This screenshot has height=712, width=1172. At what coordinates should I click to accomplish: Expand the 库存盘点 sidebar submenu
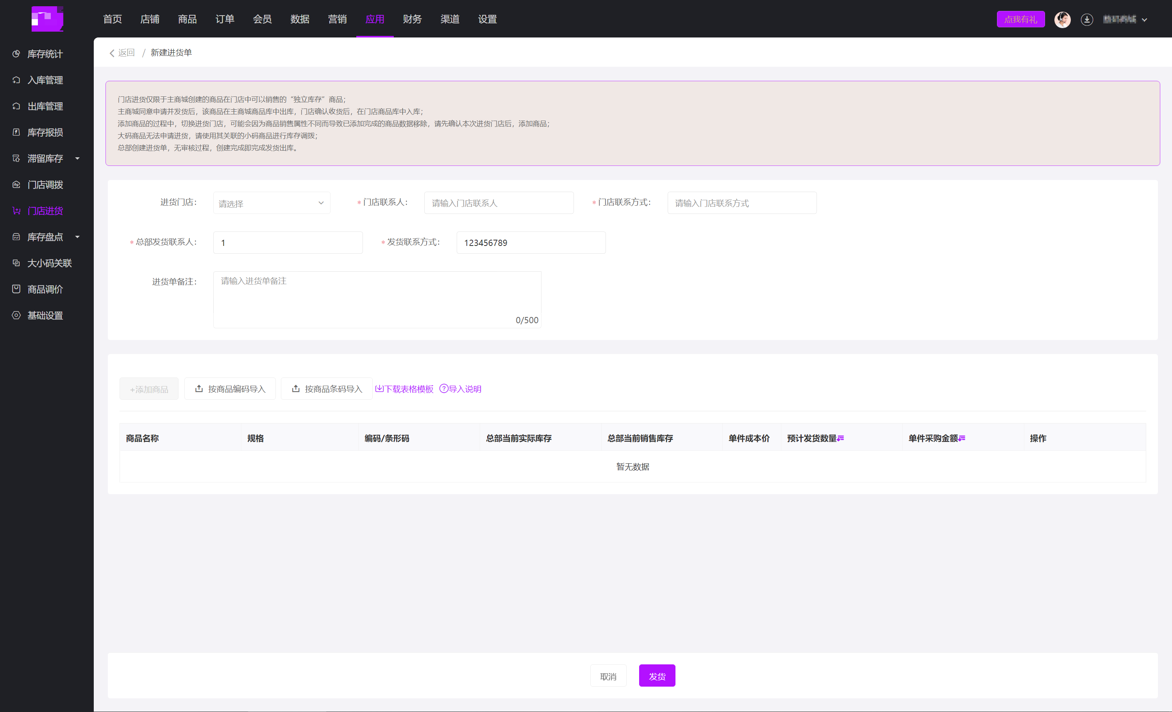pyautogui.click(x=77, y=237)
